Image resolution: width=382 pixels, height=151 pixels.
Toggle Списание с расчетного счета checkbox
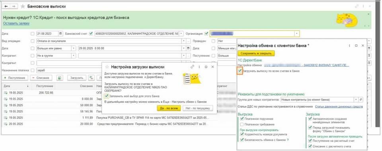310,146
